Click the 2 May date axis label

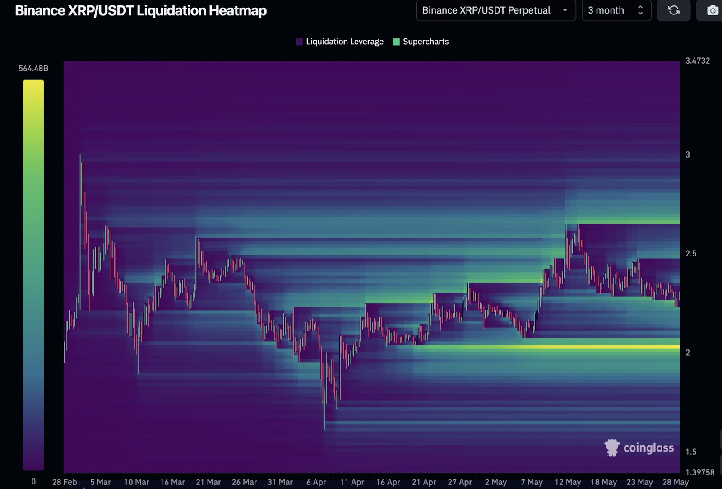pyautogui.click(x=496, y=482)
